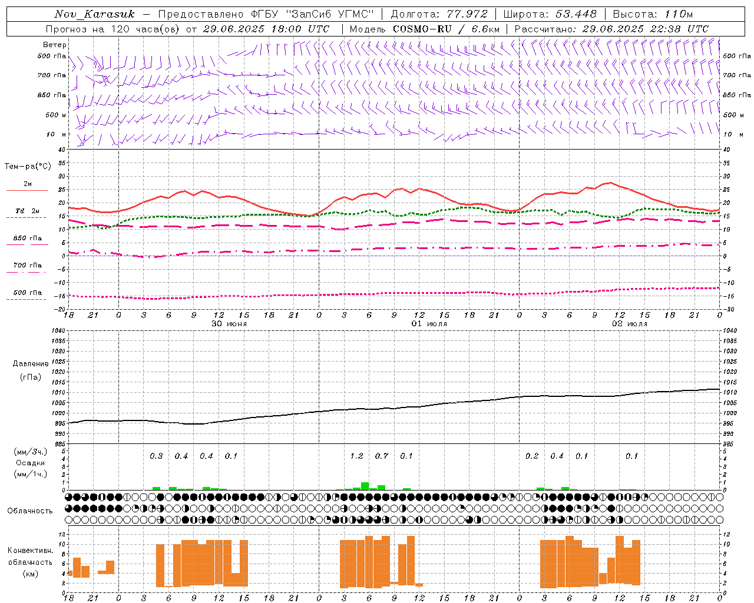
Task: Select 'Прогноз на 120 часа(ов)' forecast start text
Action: (x=113, y=29)
